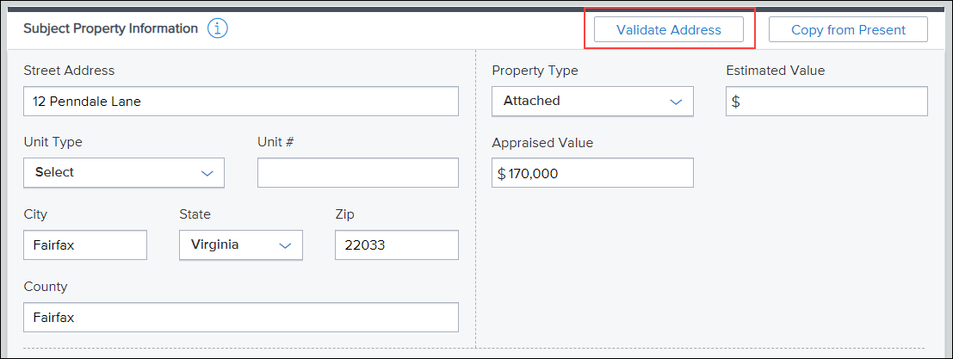Click into the empty Unit # field
This screenshot has width=953, height=359.
(358, 172)
